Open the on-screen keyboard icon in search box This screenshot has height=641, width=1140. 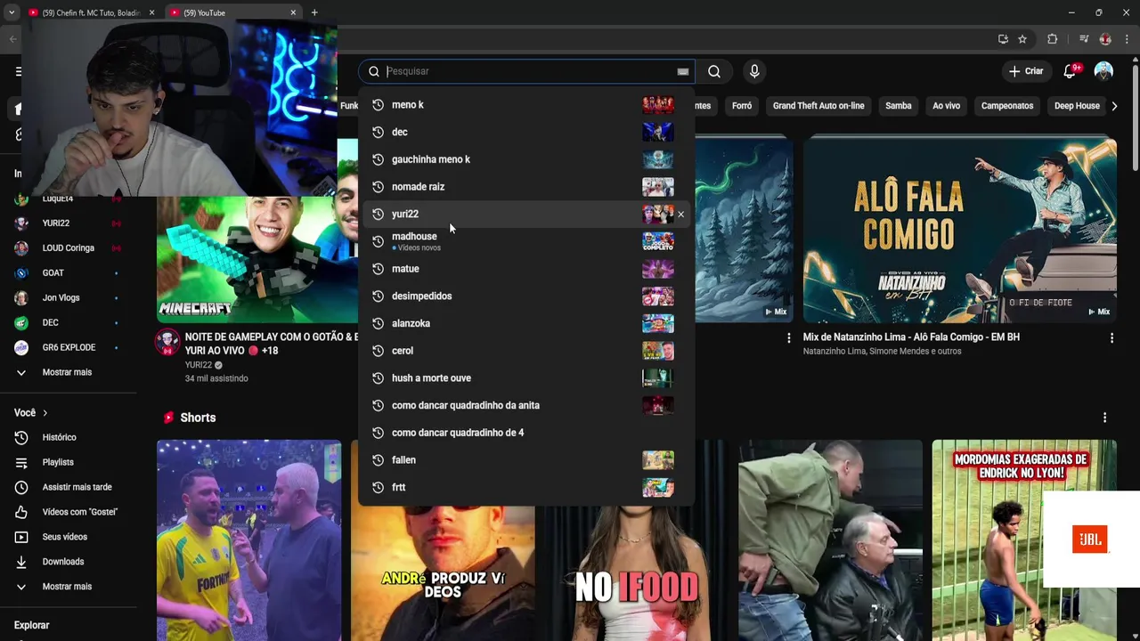click(x=683, y=71)
